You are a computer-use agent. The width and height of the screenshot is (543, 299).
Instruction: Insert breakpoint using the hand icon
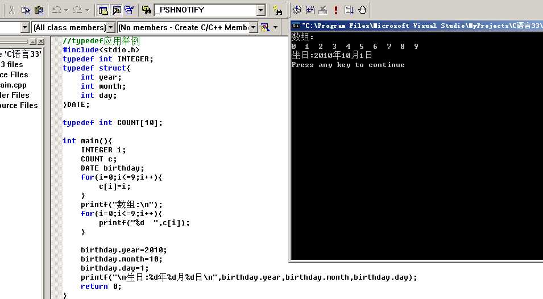pyautogui.click(x=362, y=10)
